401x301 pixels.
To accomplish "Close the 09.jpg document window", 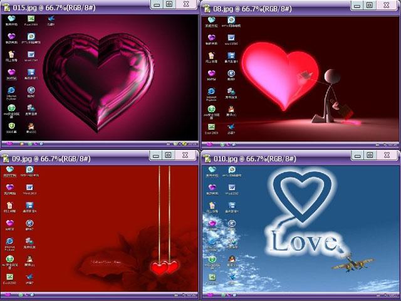I will 185,155.
